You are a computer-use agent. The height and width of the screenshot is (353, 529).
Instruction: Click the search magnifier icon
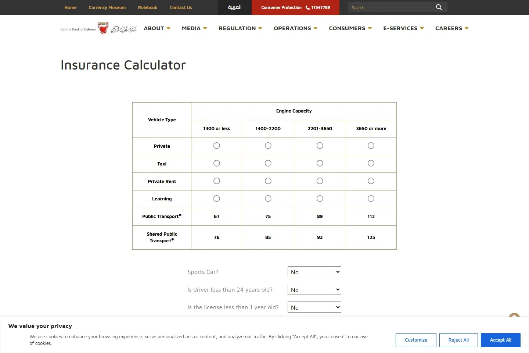[439, 7]
